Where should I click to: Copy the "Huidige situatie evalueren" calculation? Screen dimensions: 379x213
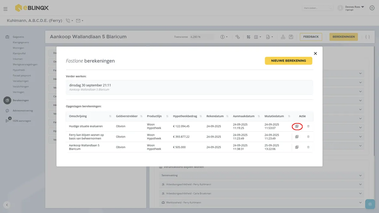(297, 126)
